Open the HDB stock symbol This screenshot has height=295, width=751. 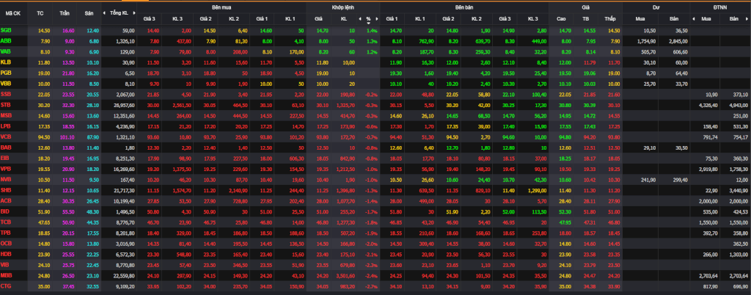[6, 255]
